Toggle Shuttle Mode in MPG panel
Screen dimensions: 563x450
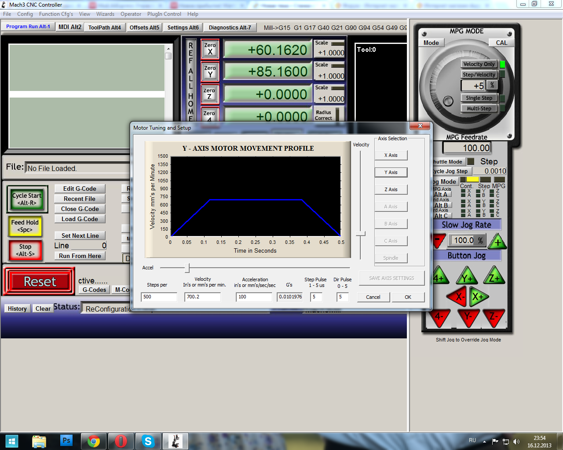[448, 162]
